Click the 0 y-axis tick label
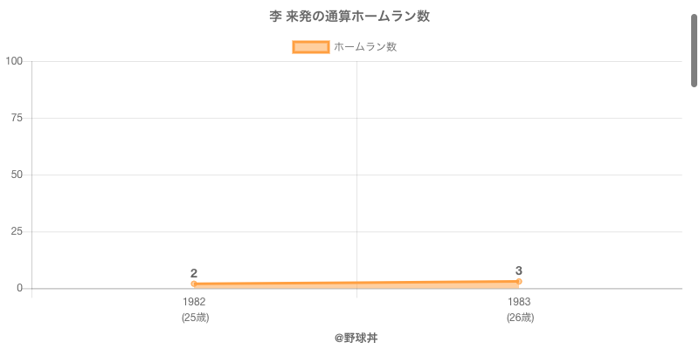Screen dimensions: 699x349 [x=20, y=288]
